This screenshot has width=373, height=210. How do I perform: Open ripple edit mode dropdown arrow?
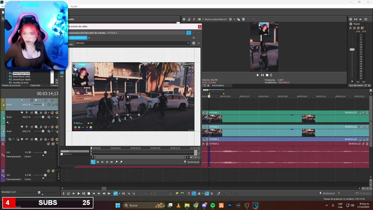pos(203,193)
